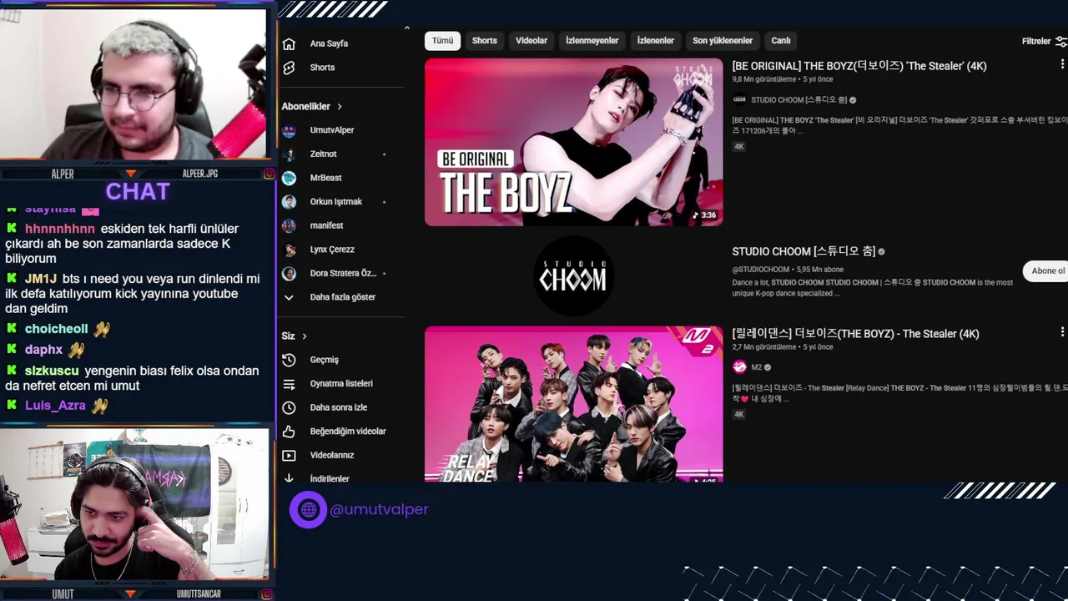Click manifest subscription name
Viewport: 1068px width, 601px height.
coord(326,225)
